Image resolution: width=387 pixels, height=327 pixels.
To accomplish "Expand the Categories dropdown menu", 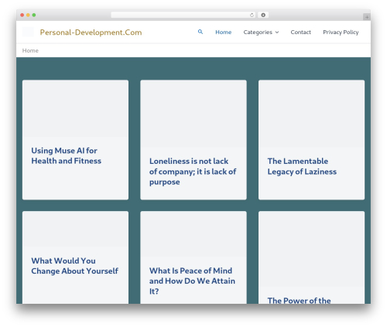I will coord(261,32).
